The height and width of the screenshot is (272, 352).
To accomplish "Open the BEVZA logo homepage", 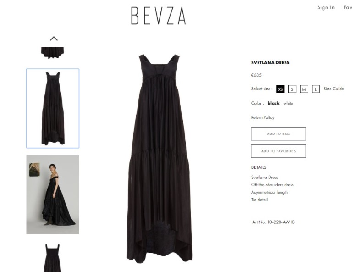I will coord(159,16).
